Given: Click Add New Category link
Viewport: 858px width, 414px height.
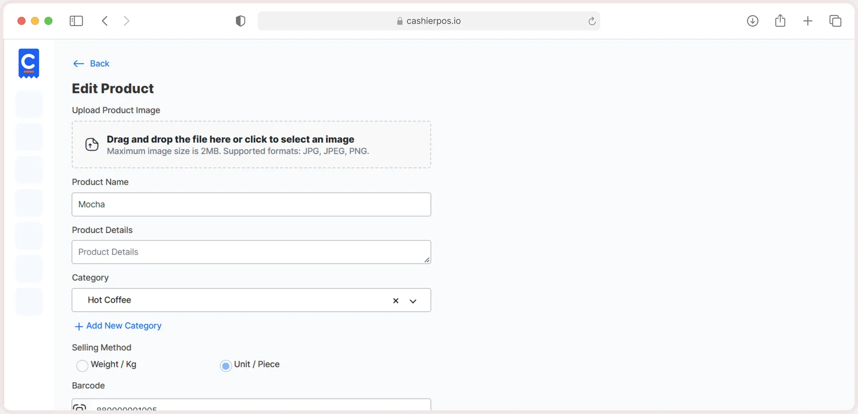Looking at the screenshot, I should (118, 326).
